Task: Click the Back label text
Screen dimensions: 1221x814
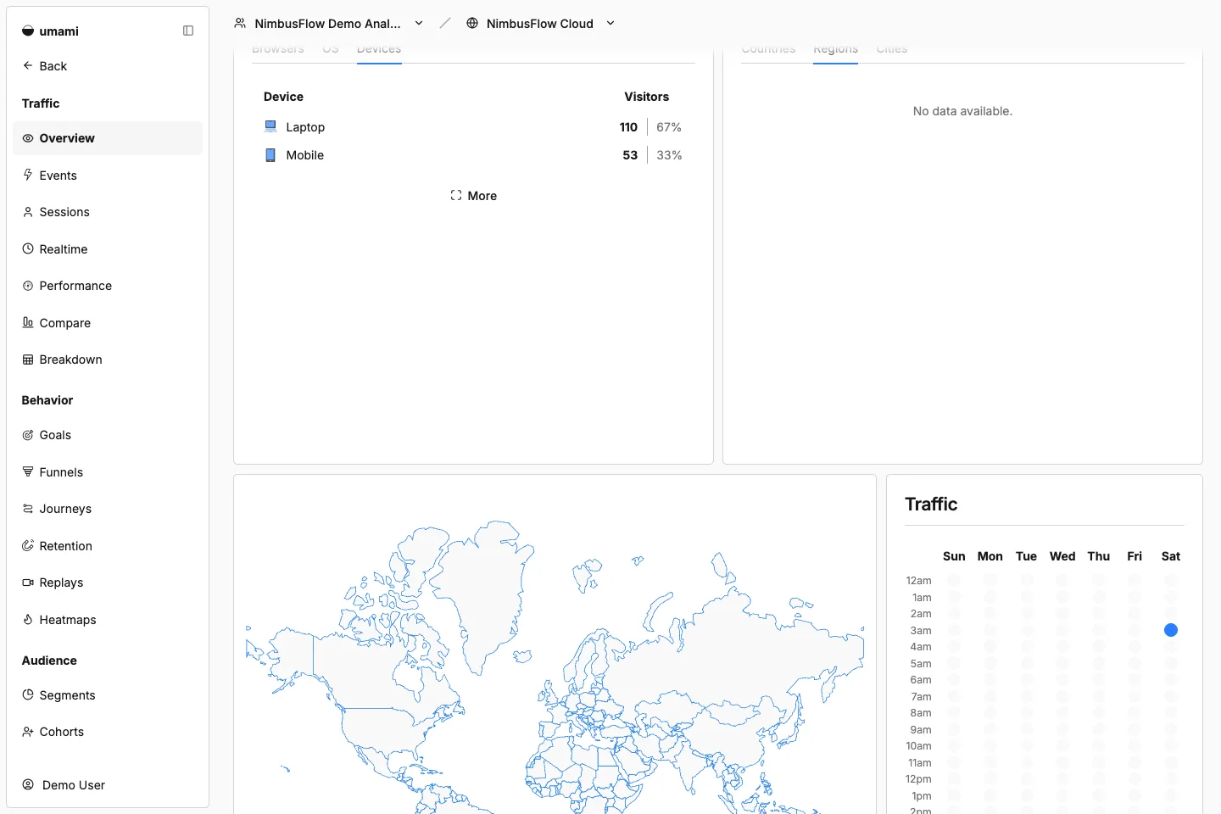Action: coord(53,66)
